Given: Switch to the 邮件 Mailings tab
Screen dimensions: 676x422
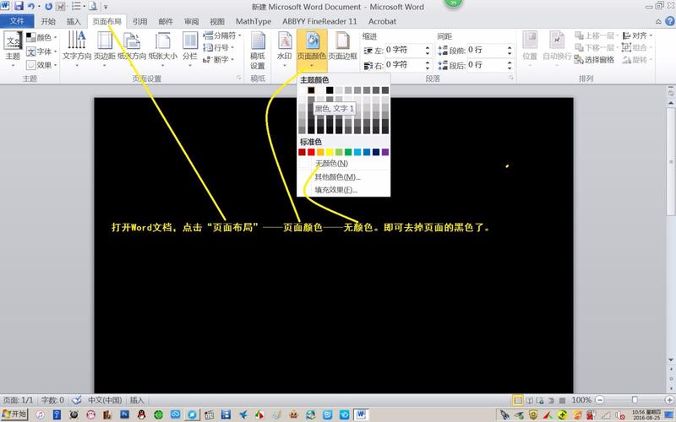Looking at the screenshot, I should (x=166, y=21).
